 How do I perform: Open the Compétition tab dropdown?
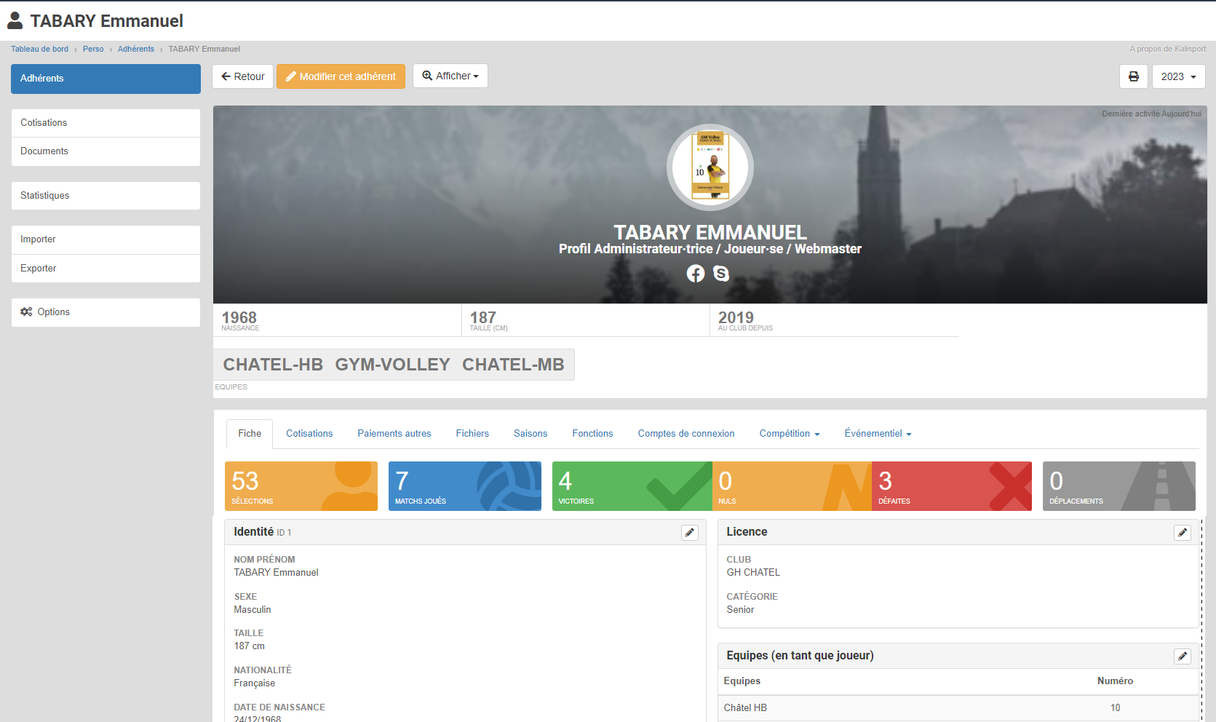[789, 434]
